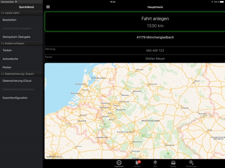Click the Dresden label on the map
The height and width of the screenshot is (168, 225).
pos(203,114)
